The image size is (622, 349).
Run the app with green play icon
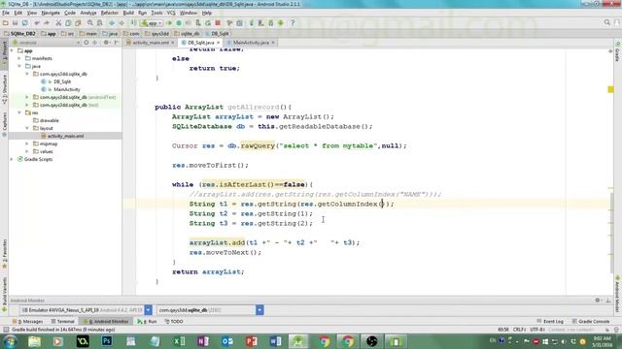pyautogui.click(x=169, y=23)
